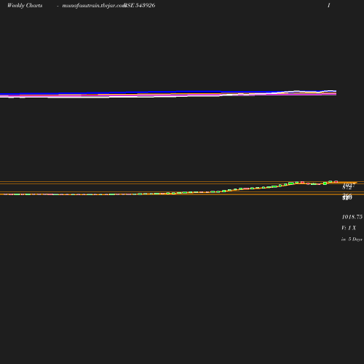Click the "V: 1 X" volume label

point(349,228)
